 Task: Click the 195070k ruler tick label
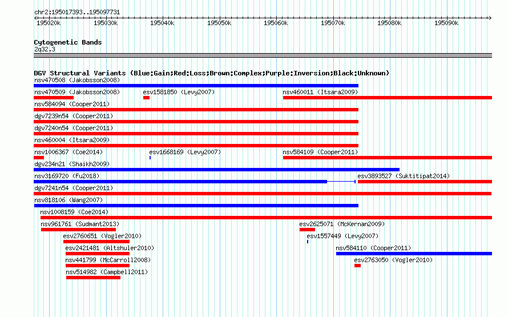coord(333,23)
